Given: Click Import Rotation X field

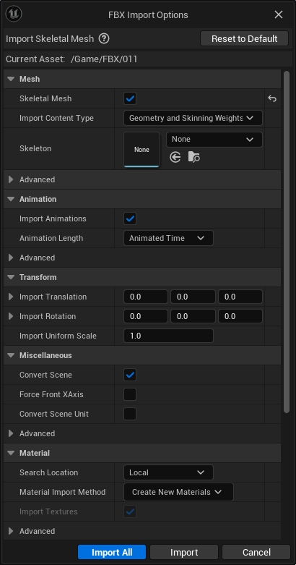Looking at the screenshot, I should tap(146, 316).
